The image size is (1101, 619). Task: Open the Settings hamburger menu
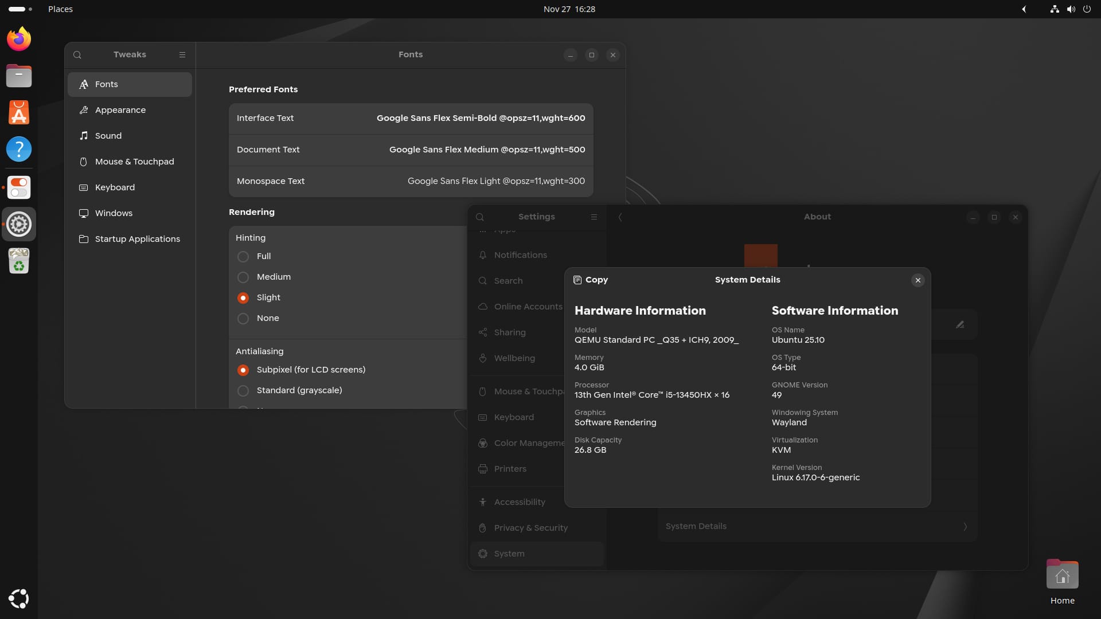point(594,217)
